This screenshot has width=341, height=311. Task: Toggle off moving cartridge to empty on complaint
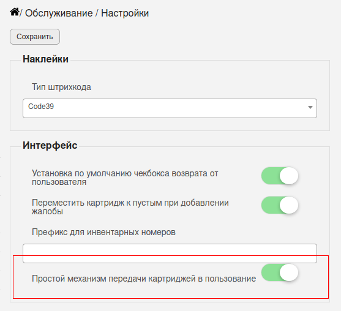pyautogui.click(x=280, y=205)
